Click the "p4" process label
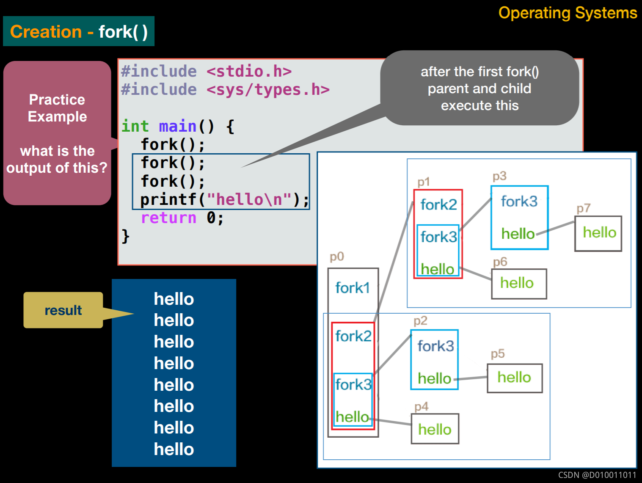Image resolution: width=642 pixels, height=483 pixels. tap(422, 407)
